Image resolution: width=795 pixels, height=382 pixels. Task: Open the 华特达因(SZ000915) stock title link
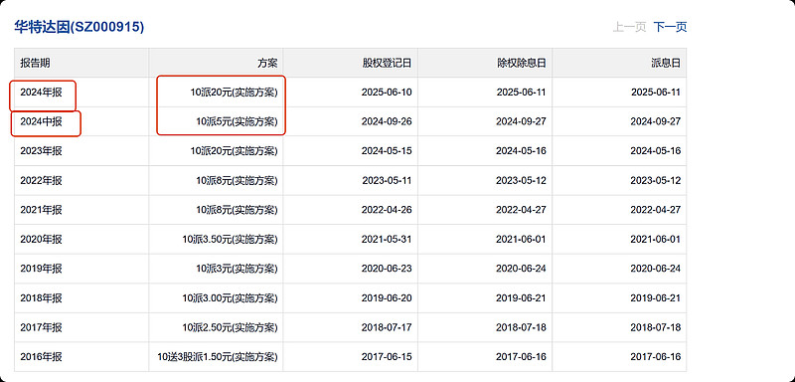79,27
